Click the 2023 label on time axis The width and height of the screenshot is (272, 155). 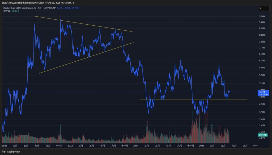tap(70, 146)
